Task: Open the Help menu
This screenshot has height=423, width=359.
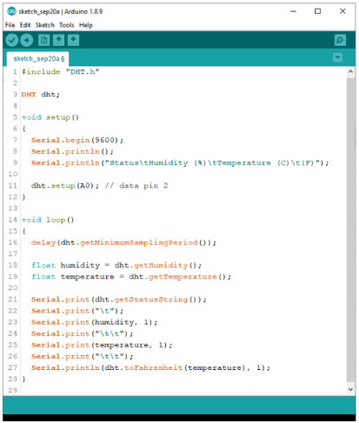Action: coord(86,25)
